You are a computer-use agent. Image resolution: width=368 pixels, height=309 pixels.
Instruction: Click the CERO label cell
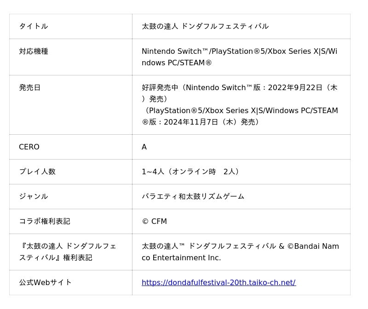point(29,147)
